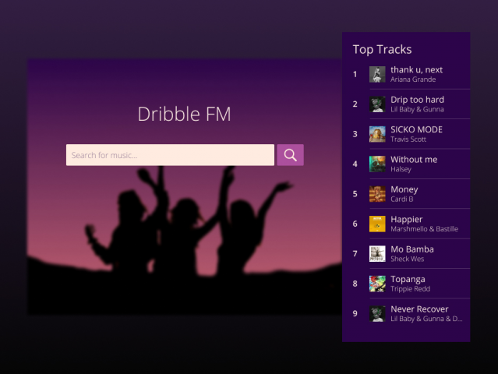Viewport: 498px width, 374px height.
Task: Open the Happier album thumbnail
Action: click(377, 224)
